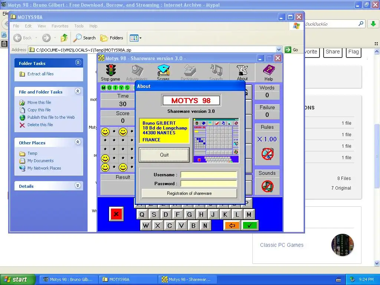
Task: Open the Forward history dropdown arrow
Action: [x=55, y=38]
